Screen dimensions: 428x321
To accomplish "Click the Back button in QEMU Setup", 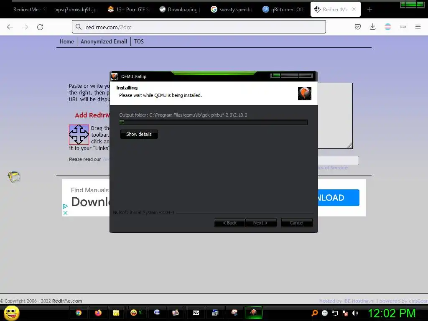I will pyautogui.click(x=229, y=223).
